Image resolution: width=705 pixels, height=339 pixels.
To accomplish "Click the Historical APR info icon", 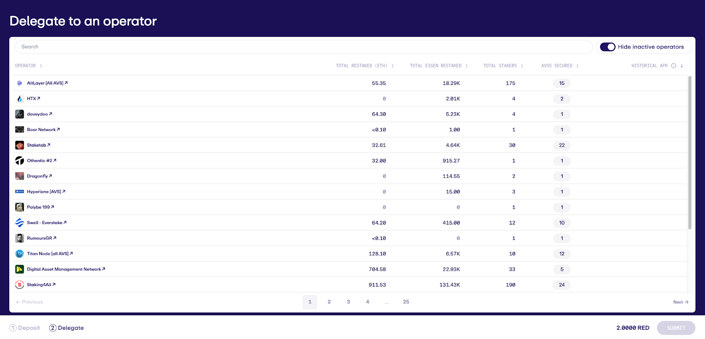I will 673,66.
